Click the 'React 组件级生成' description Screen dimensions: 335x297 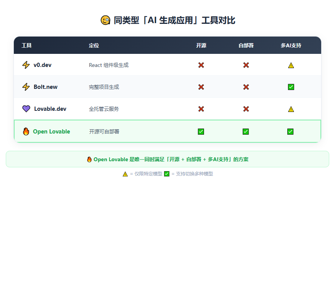click(x=109, y=65)
